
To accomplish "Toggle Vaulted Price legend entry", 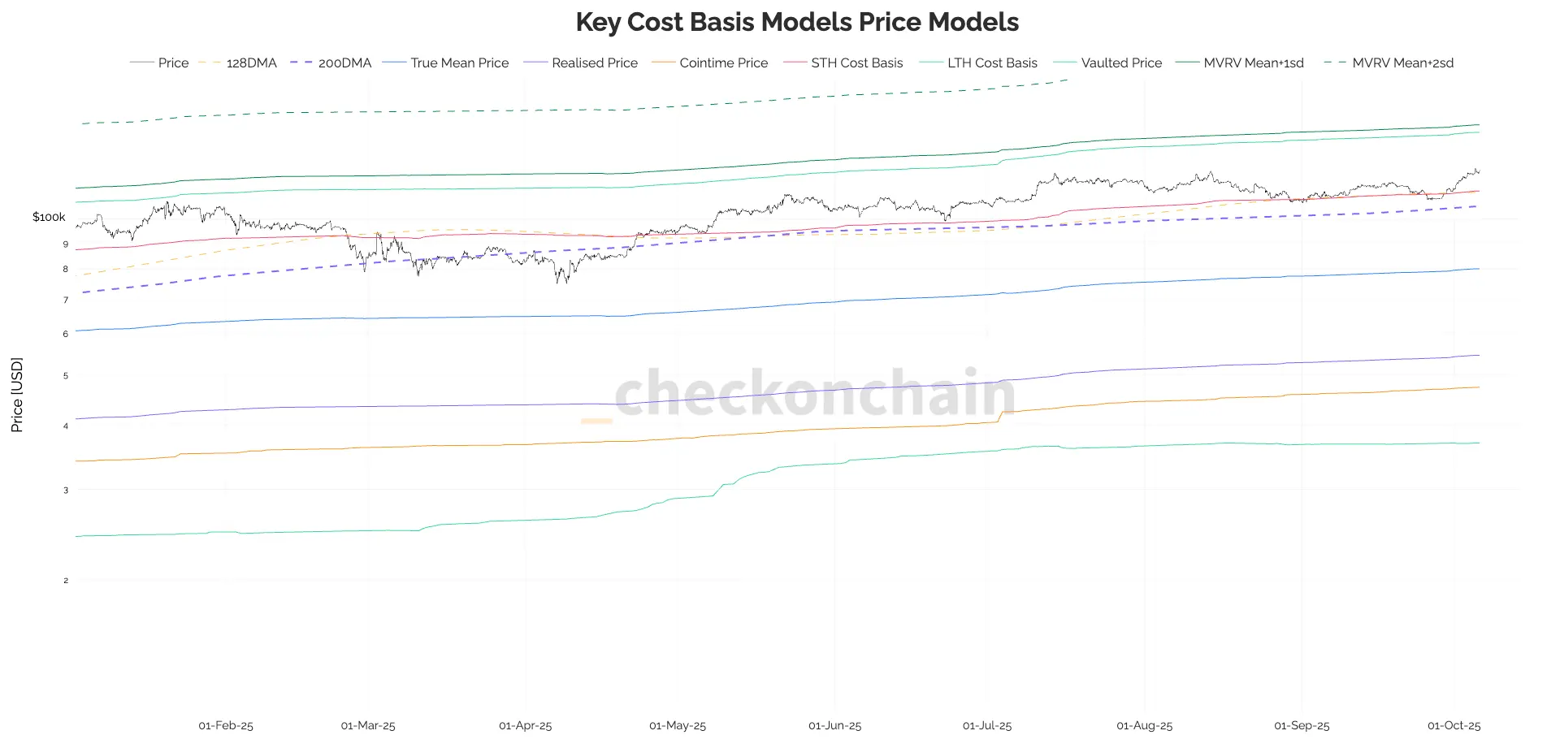I will [1121, 63].
